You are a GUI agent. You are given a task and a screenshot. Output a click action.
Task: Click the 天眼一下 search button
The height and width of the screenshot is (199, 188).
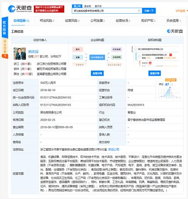(149, 11)
